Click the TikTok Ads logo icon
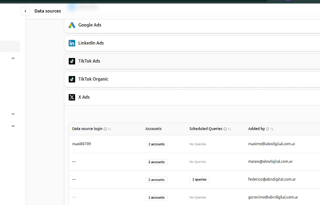Screen dimensions: 320x205 (72, 61)
